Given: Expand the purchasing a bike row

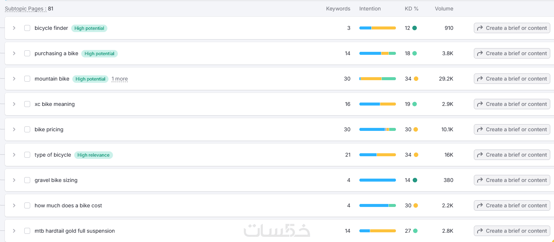Looking at the screenshot, I should click(14, 53).
